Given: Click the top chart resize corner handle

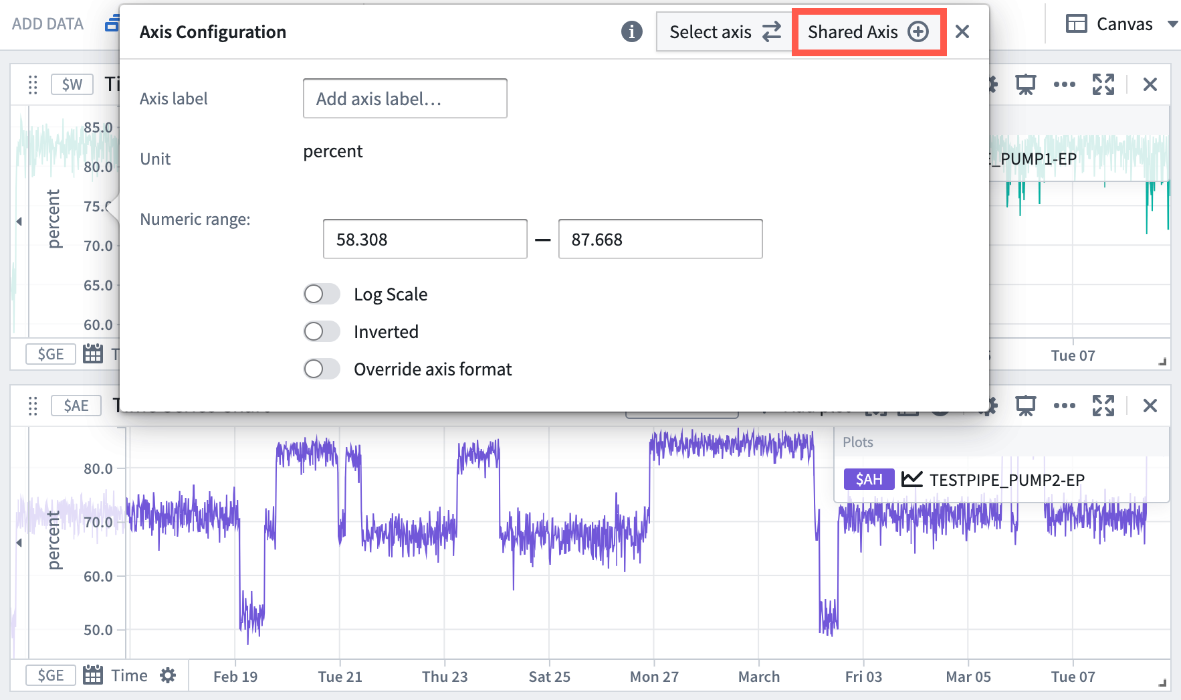Looking at the screenshot, I should 1162,361.
